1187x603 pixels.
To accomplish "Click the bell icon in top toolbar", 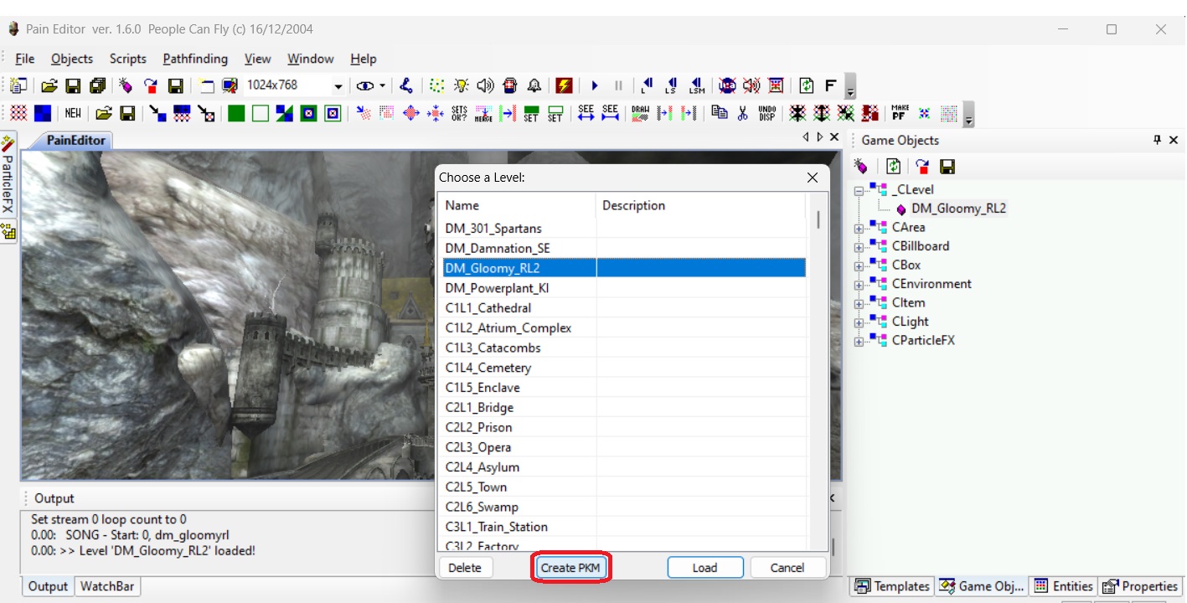I will coord(534,85).
